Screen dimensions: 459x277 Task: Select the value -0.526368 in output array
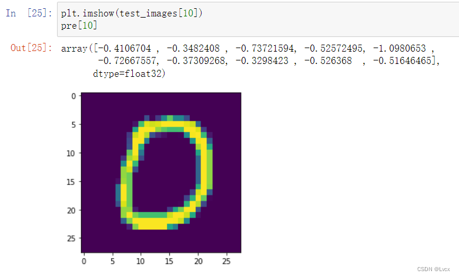328,61
